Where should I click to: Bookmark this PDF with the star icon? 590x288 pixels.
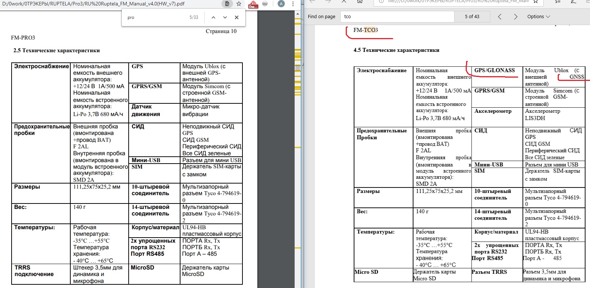pos(239,4)
